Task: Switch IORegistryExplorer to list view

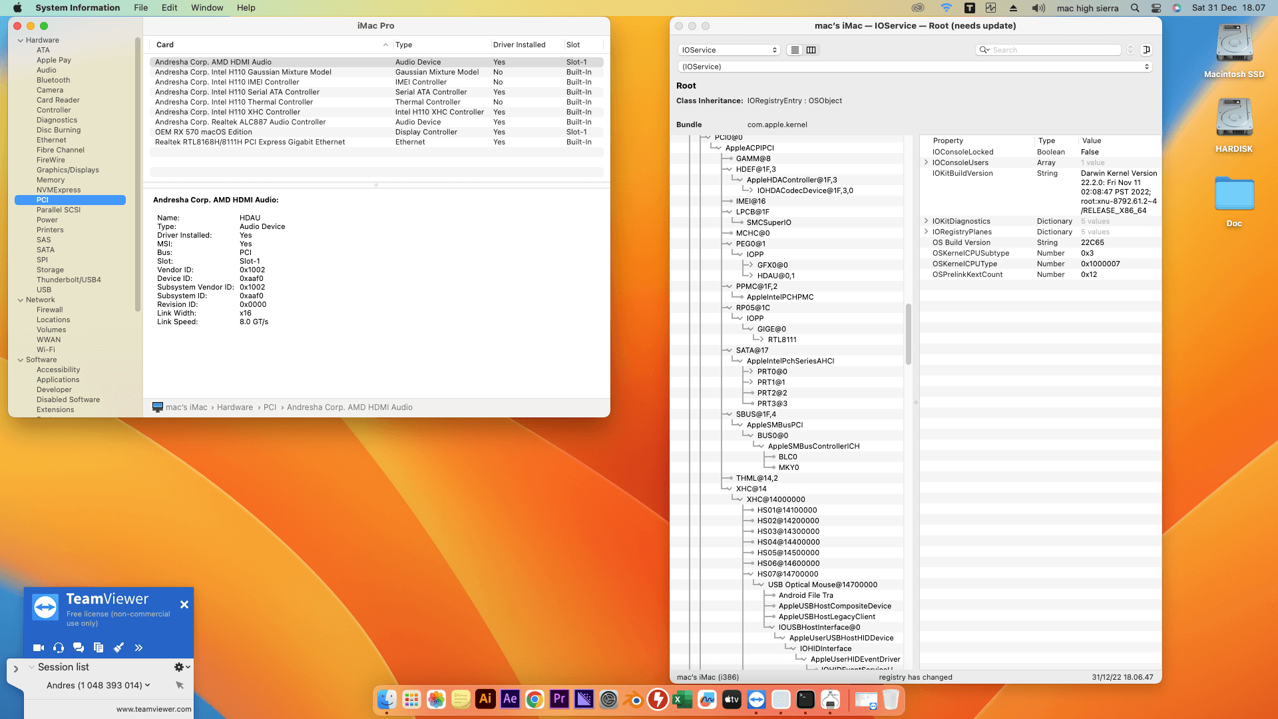Action: (795, 50)
